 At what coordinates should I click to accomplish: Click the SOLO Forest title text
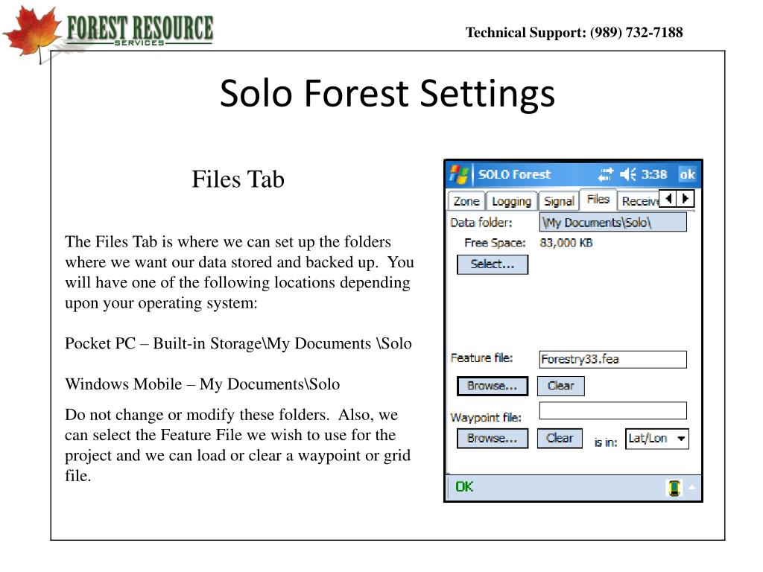tap(514, 174)
